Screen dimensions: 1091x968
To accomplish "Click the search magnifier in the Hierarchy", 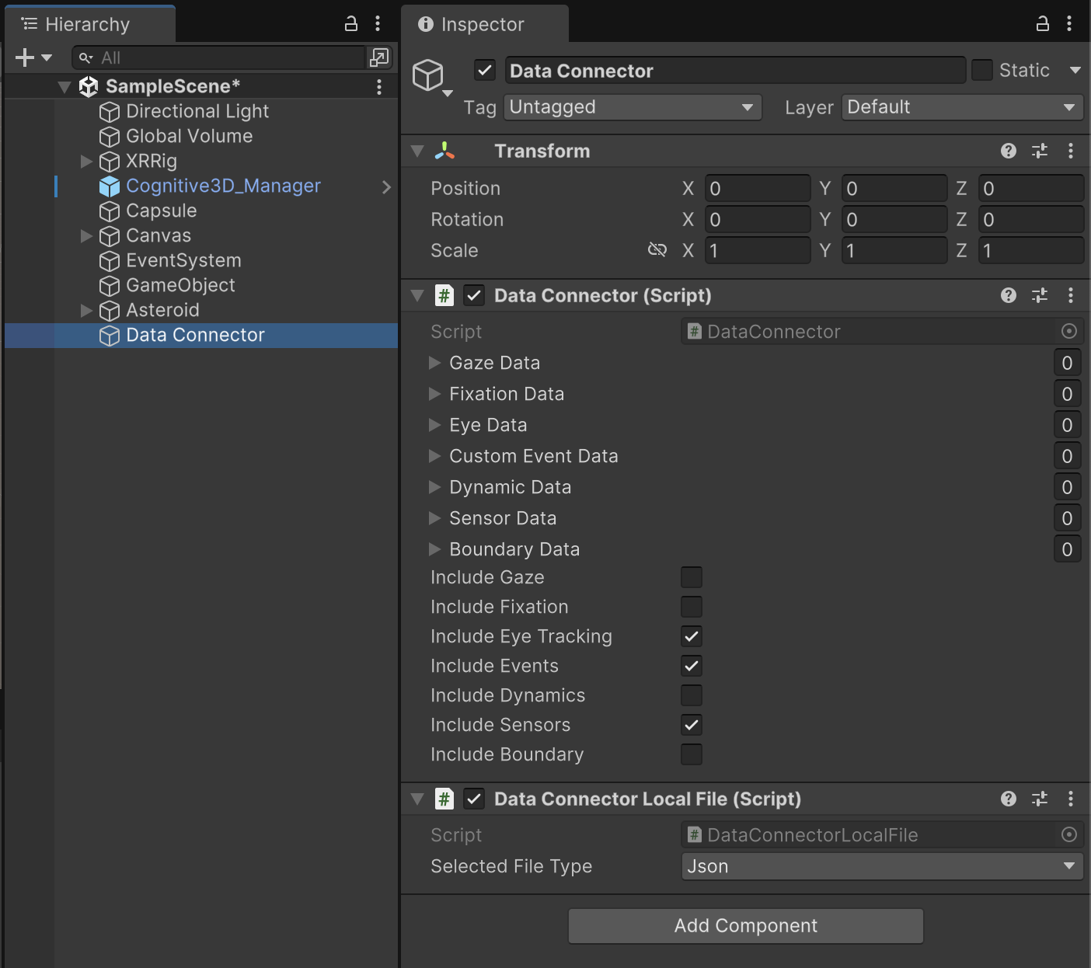I will [x=85, y=57].
